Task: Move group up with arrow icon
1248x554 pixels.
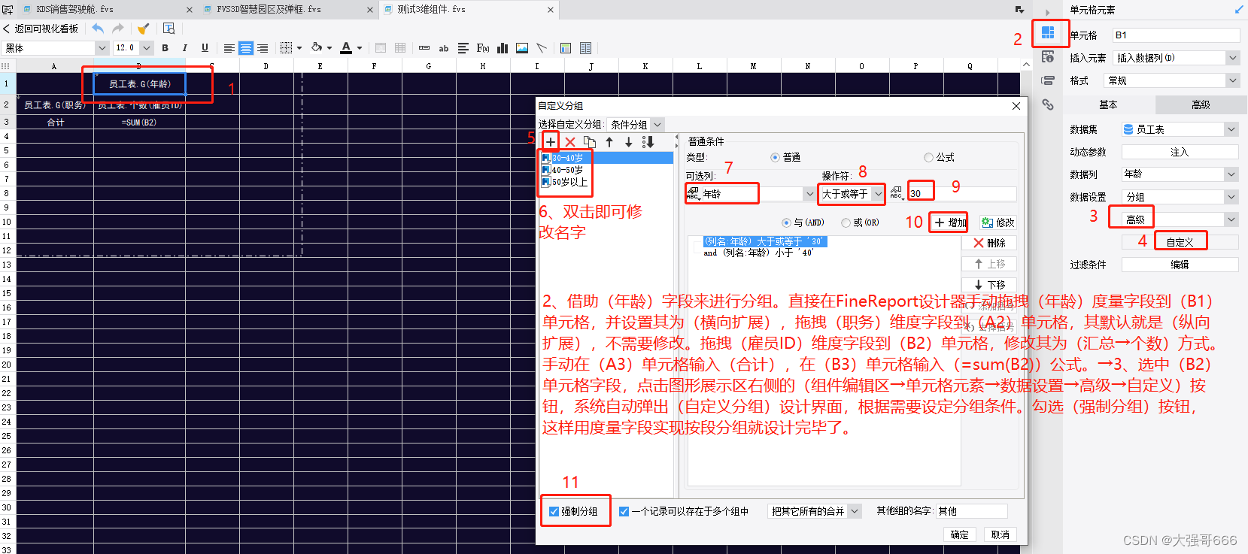Action: [609, 141]
